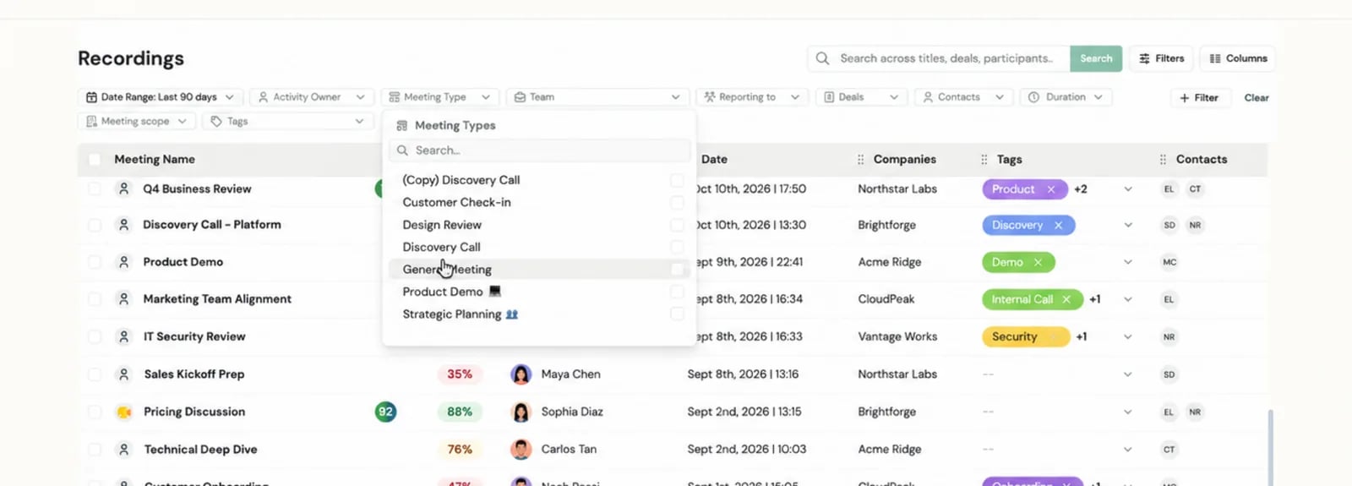Check the Marketing Team Alignment row checkbox
The height and width of the screenshot is (486, 1352).
click(x=95, y=299)
